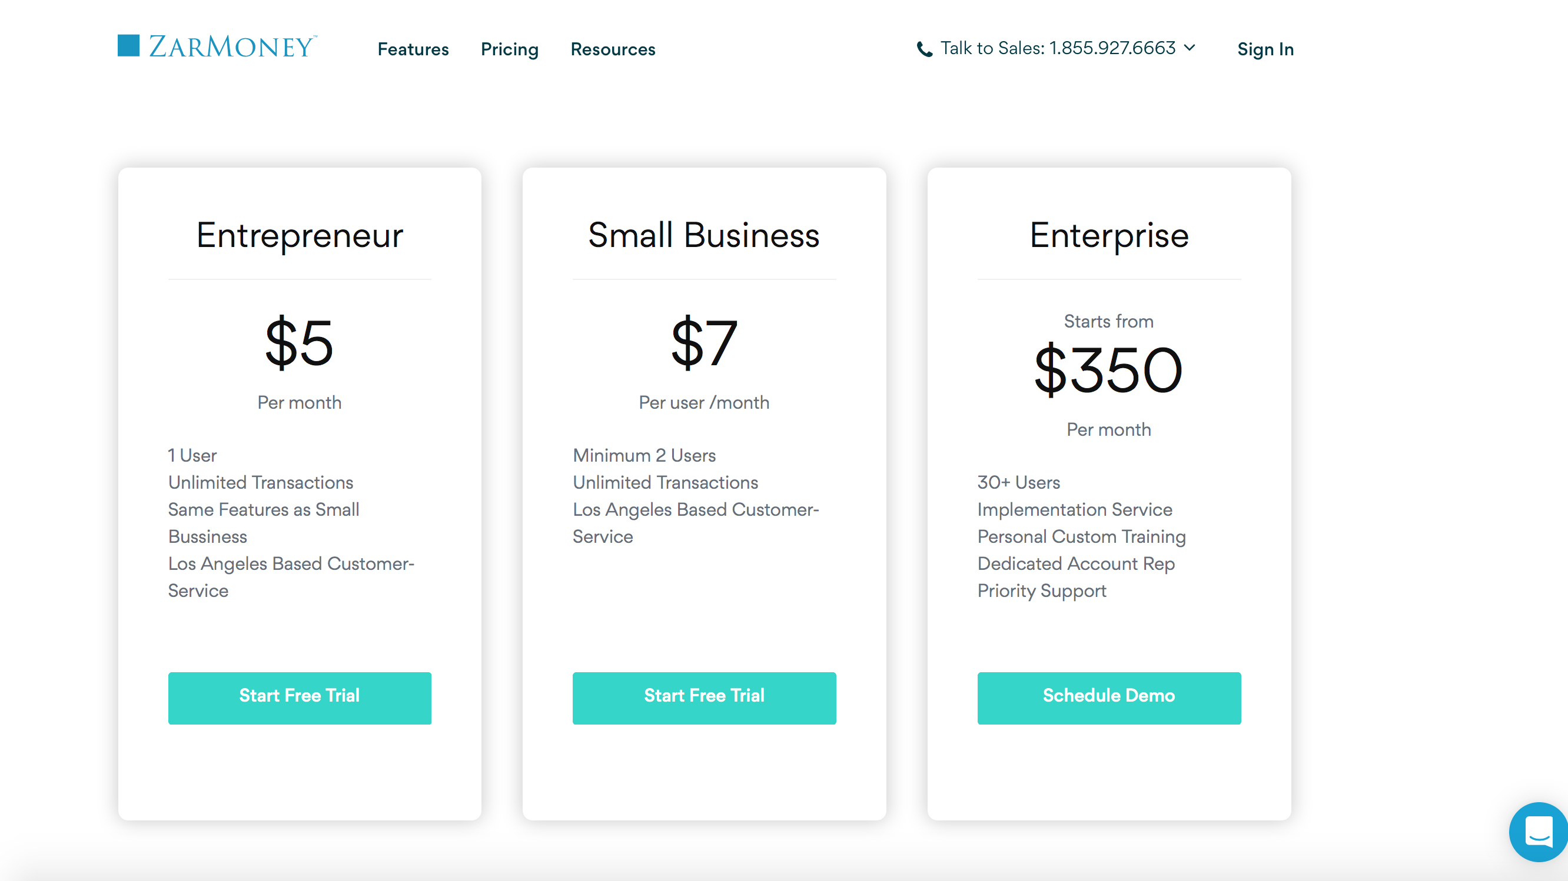Click the Enterprise plan heading
Viewport: 1568px width, 881px height.
[1108, 235]
